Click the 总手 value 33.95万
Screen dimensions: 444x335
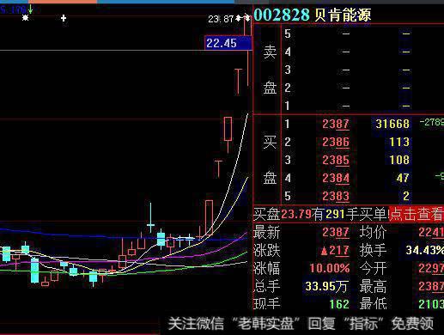click(326, 286)
